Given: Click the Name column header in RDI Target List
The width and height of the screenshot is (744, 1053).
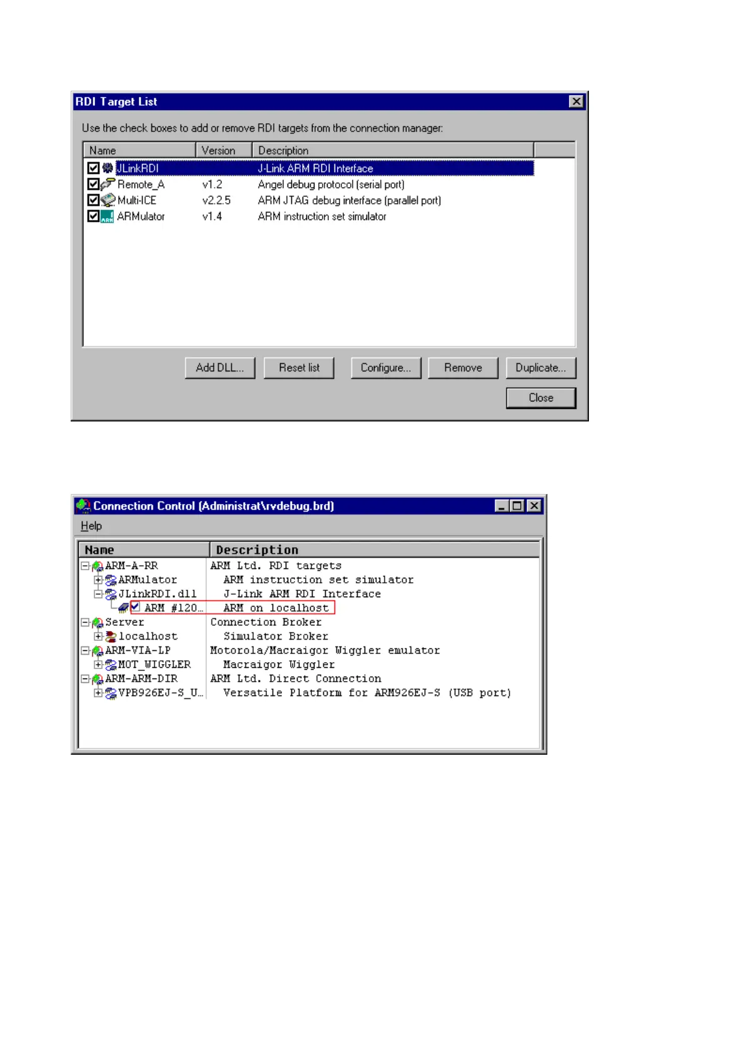Looking at the screenshot, I should 140,150.
